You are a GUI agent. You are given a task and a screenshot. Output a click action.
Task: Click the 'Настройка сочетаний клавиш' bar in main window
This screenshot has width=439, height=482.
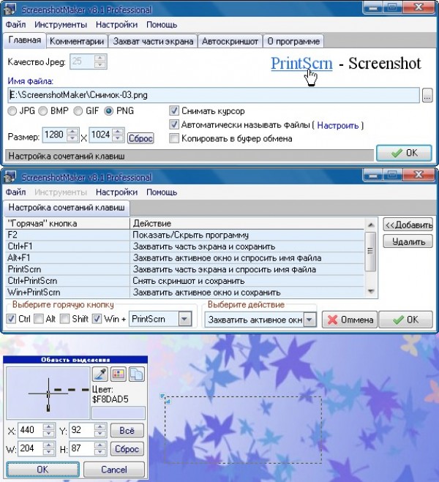[x=190, y=156]
